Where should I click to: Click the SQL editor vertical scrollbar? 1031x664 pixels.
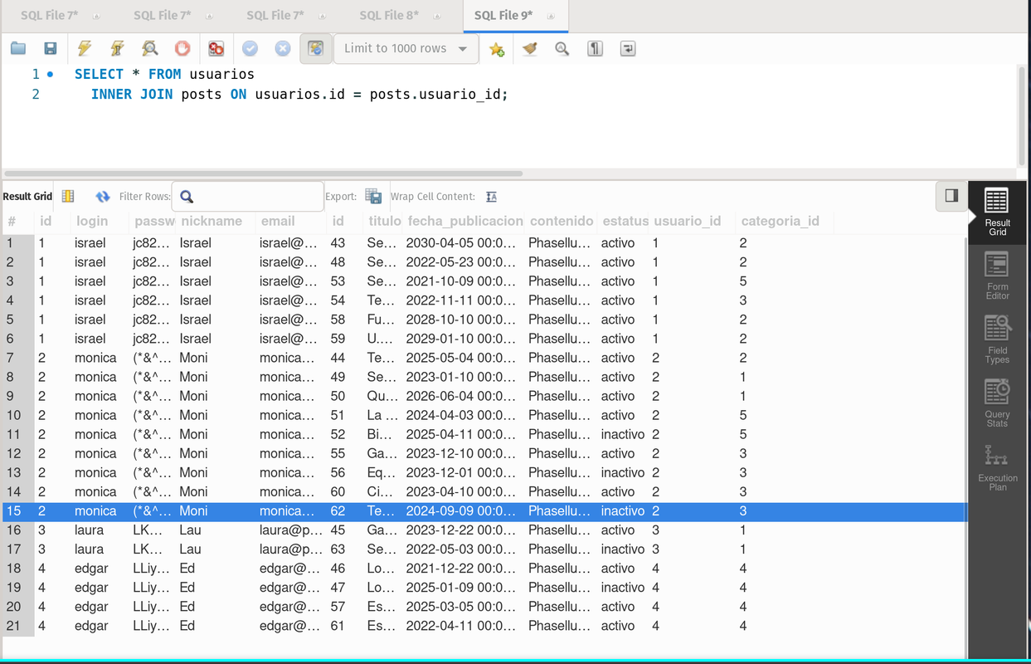[1021, 116]
